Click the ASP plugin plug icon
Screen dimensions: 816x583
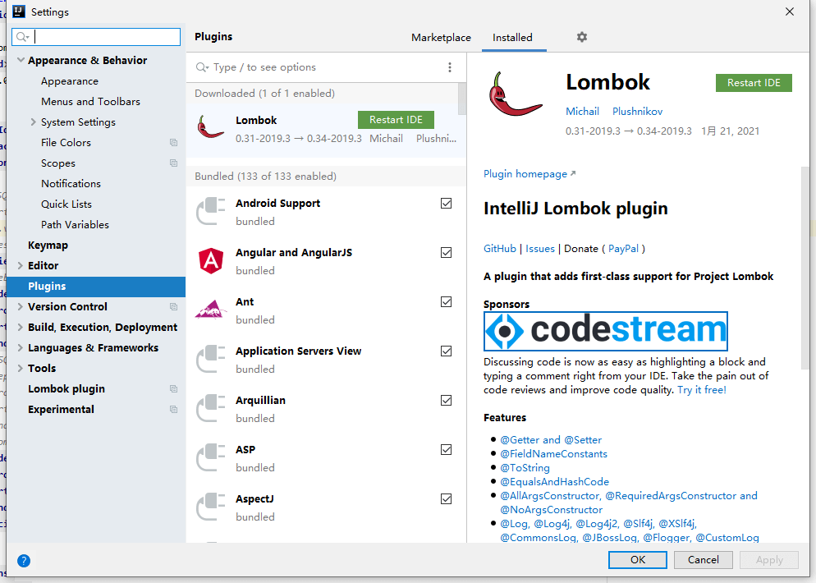coord(210,457)
